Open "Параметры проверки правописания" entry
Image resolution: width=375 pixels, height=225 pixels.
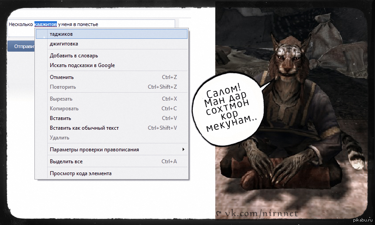coord(112,150)
